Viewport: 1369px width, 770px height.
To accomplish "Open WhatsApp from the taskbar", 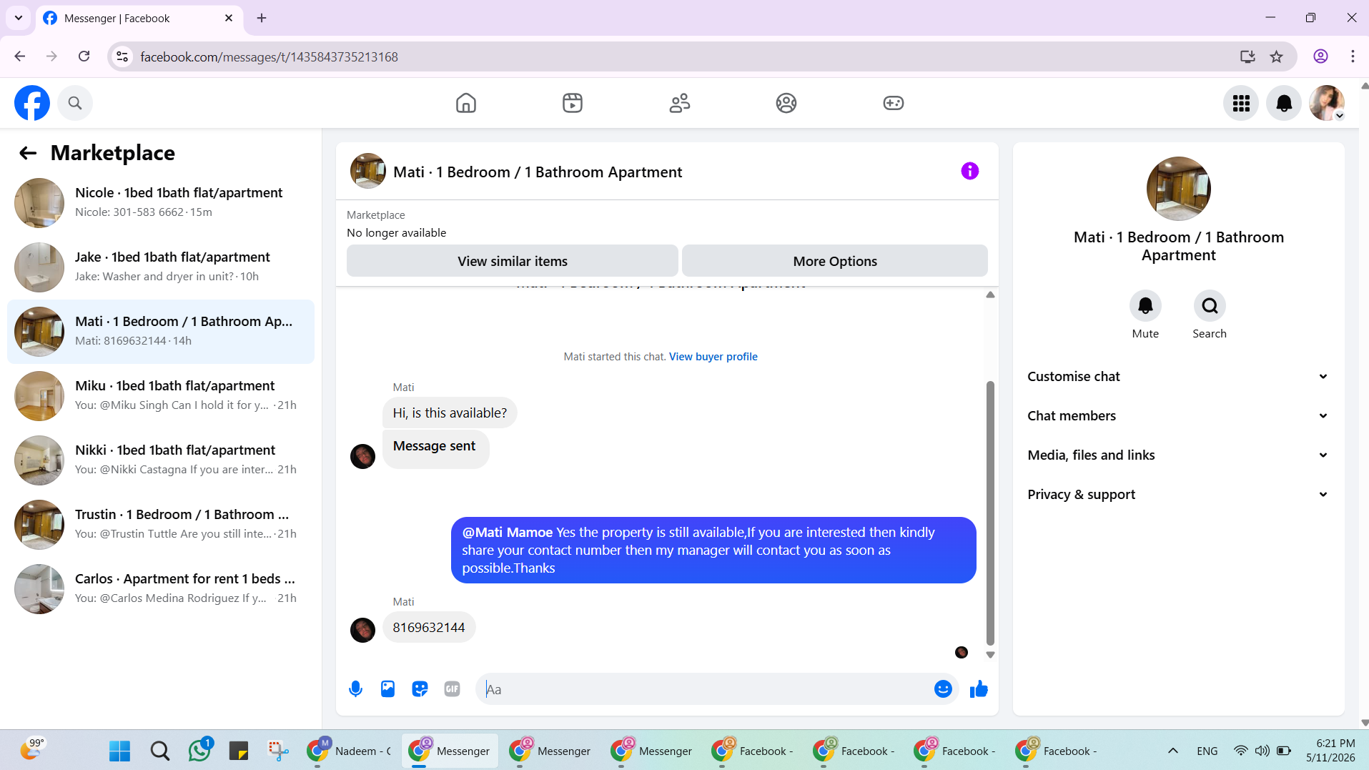I will [199, 751].
